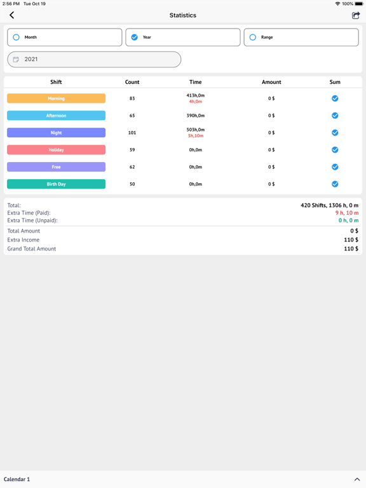Tap the red Holiday shift label
The width and height of the screenshot is (366, 488).
pyautogui.click(x=57, y=150)
